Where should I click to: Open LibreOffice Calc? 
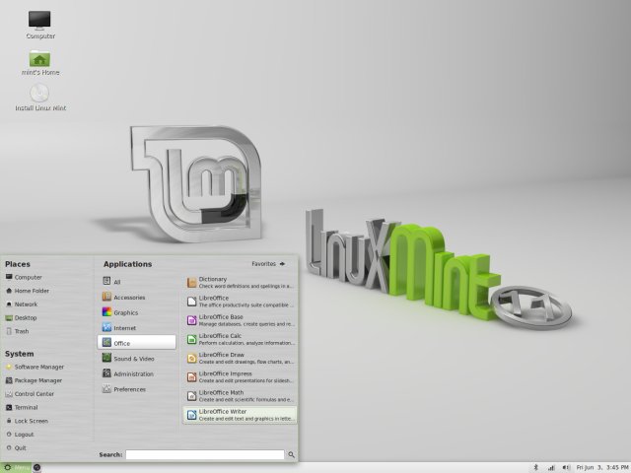(x=240, y=338)
